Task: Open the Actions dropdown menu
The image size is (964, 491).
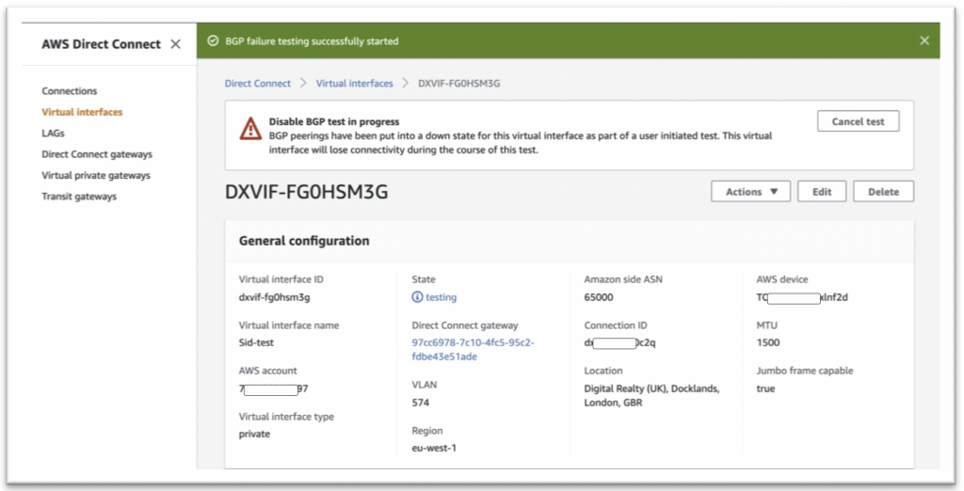Action: [x=750, y=192]
